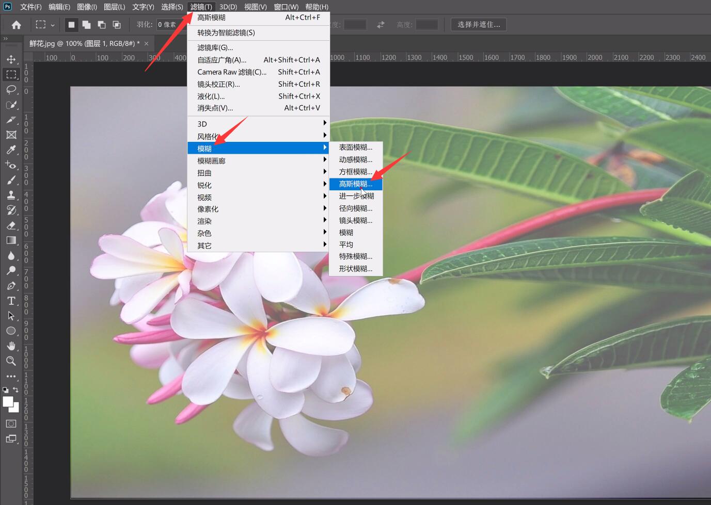Open foreground color swatch picker
Image resolution: width=711 pixels, height=505 pixels.
[8, 402]
